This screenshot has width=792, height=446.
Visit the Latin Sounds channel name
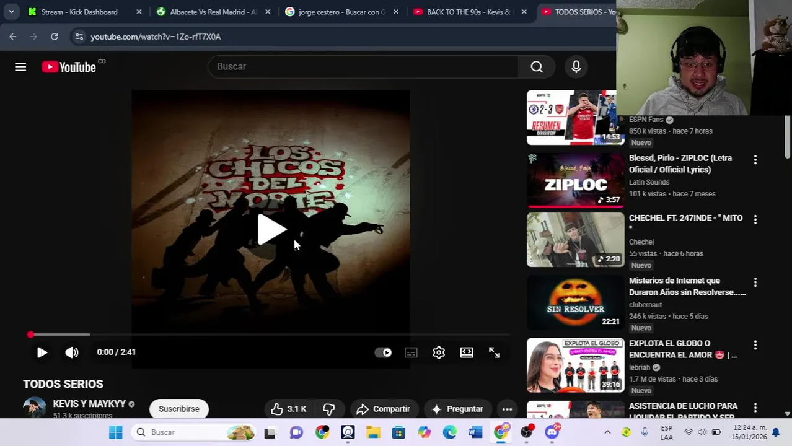[x=649, y=182]
